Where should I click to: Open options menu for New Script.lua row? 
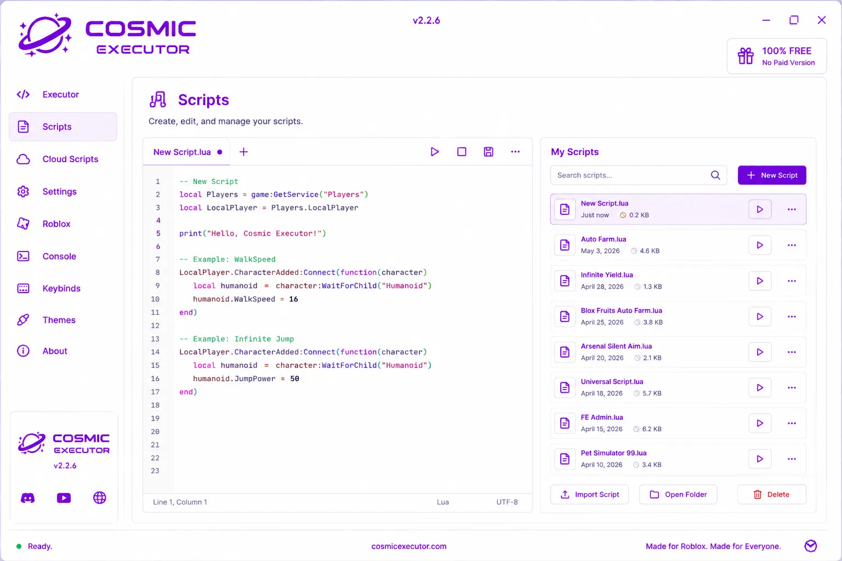[792, 209]
